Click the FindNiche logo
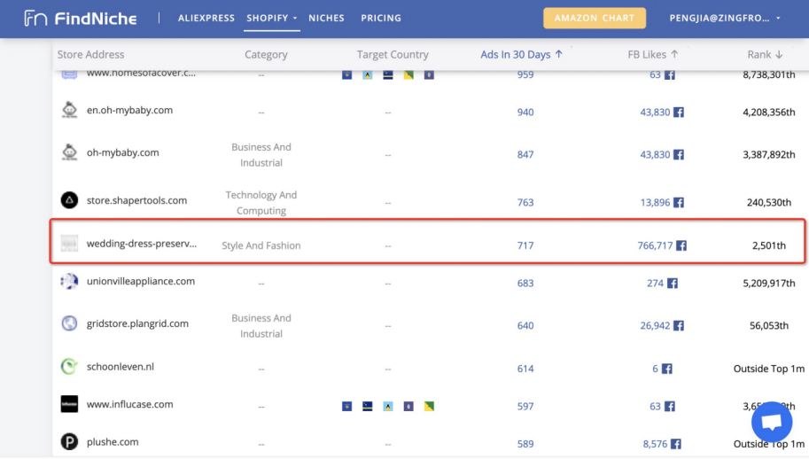 tap(81, 18)
